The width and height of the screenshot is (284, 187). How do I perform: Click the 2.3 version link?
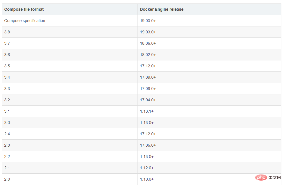[7, 145]
